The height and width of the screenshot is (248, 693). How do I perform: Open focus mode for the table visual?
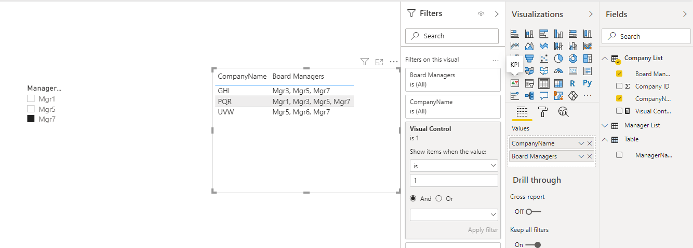(379, 62)
